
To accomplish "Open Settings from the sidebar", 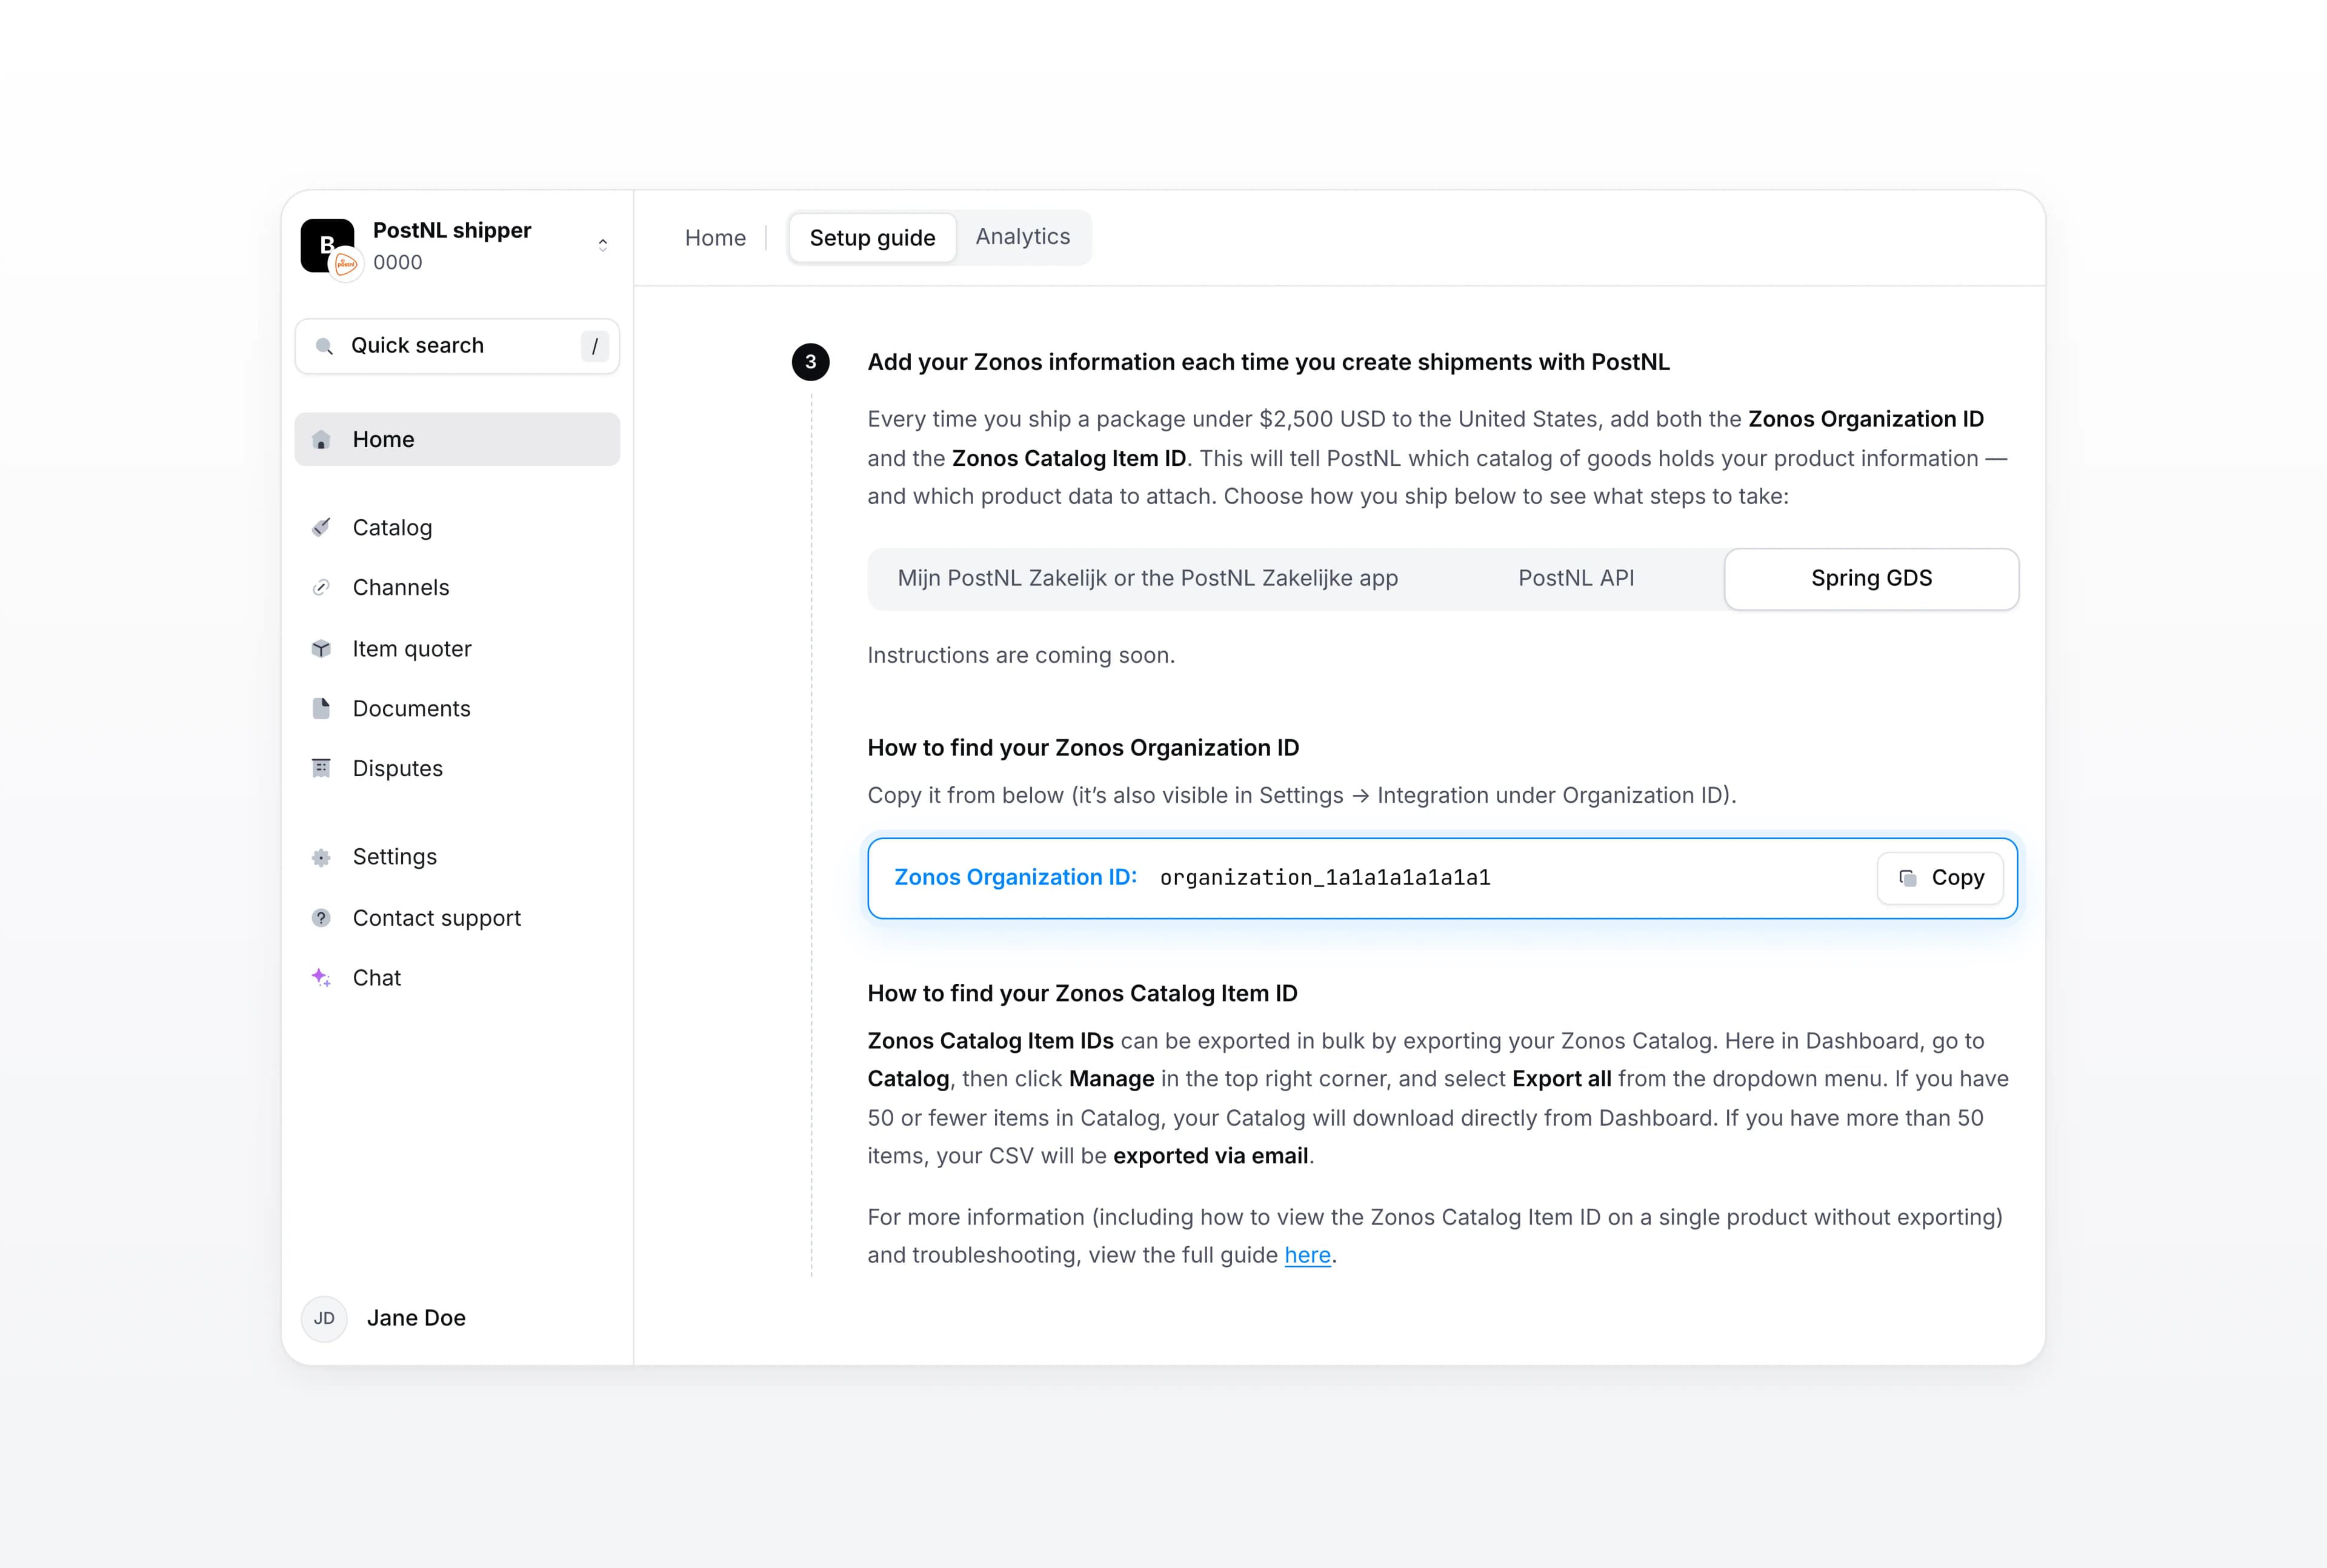I will (x=457, y=857).
